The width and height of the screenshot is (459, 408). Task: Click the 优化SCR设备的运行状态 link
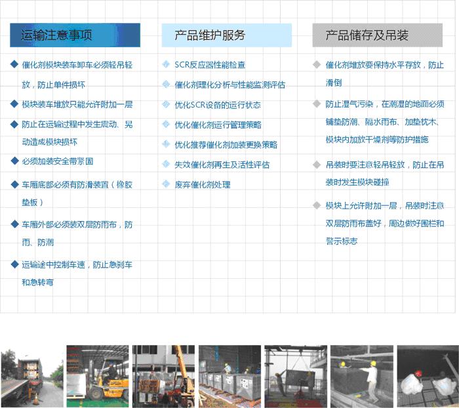tap(217, 104)
